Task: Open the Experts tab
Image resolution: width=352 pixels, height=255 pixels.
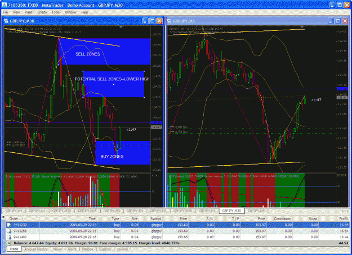Action: tap(105, 249)
